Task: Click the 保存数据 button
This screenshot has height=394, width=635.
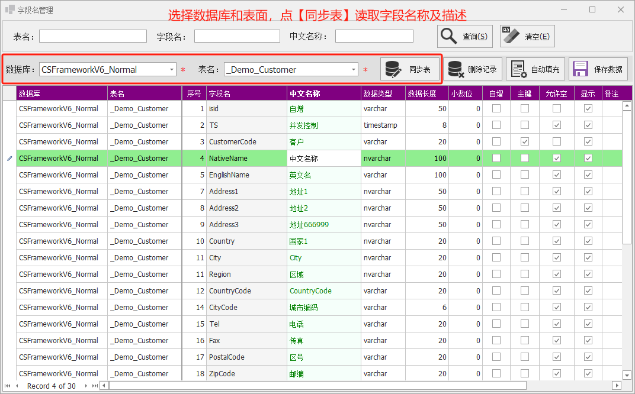Action: 598,69
